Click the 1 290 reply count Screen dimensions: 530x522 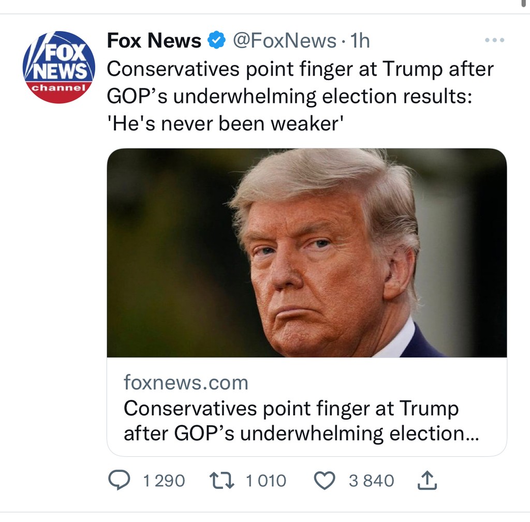(164, 481)
